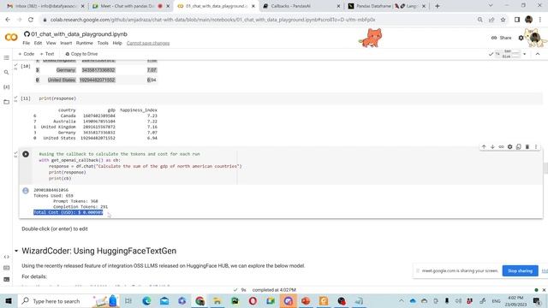Bookmark this page with star icon
The height and width of the screenshot is (308, 548).
tap(503, 20)
